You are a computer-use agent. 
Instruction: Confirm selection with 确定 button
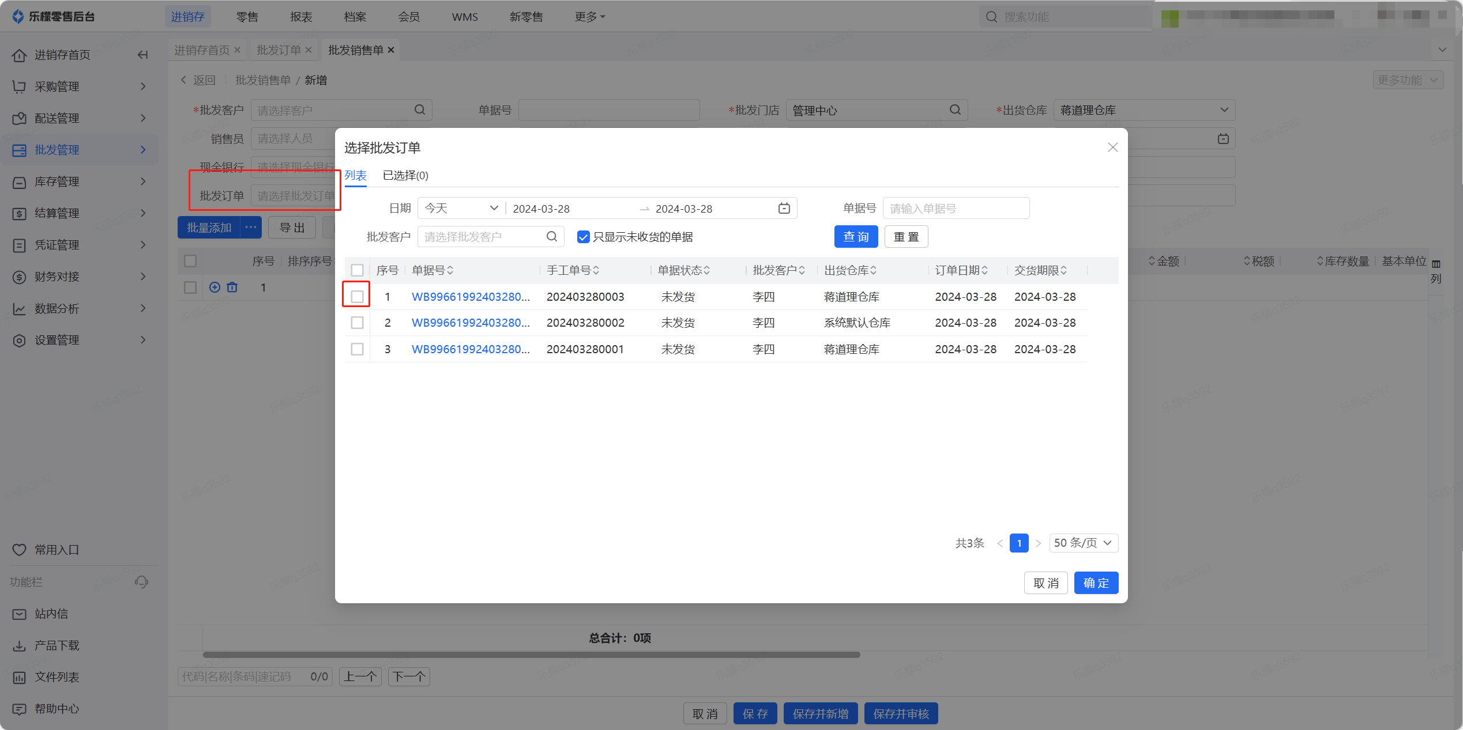click(x=1096, y=583)
